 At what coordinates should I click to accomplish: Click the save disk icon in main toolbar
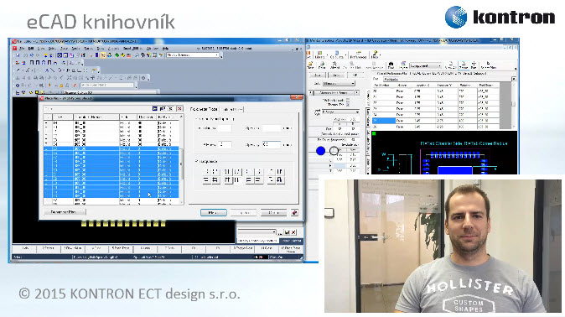[x=18, y=55]
